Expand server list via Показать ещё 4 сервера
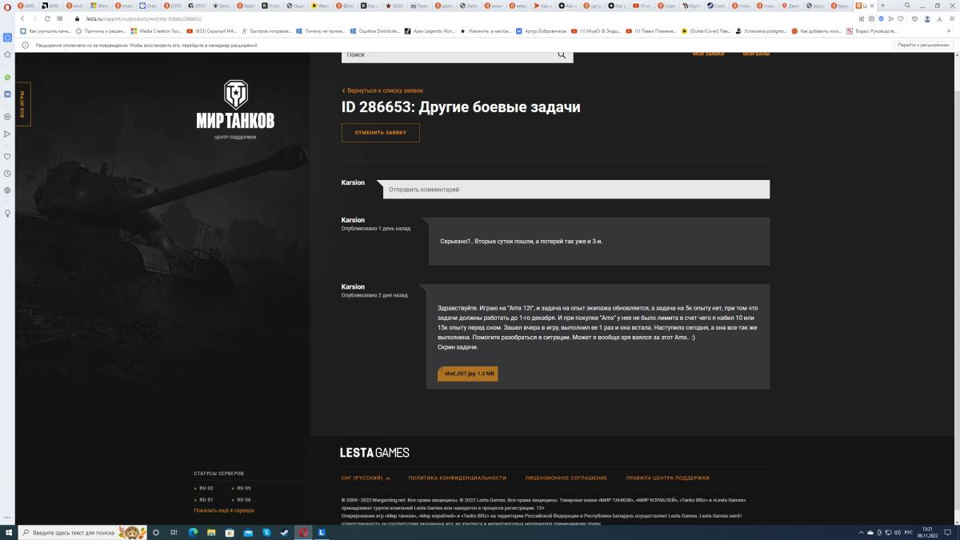 point(224,510)
